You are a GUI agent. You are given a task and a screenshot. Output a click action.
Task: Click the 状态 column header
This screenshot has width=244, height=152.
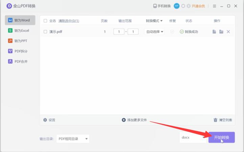tap(189, 21)
